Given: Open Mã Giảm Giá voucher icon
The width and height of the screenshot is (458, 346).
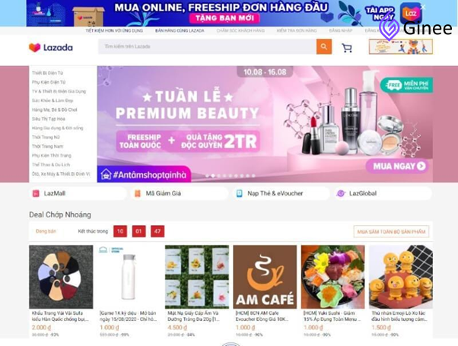Looking at the screenshot, I should (x=137, y=193).
